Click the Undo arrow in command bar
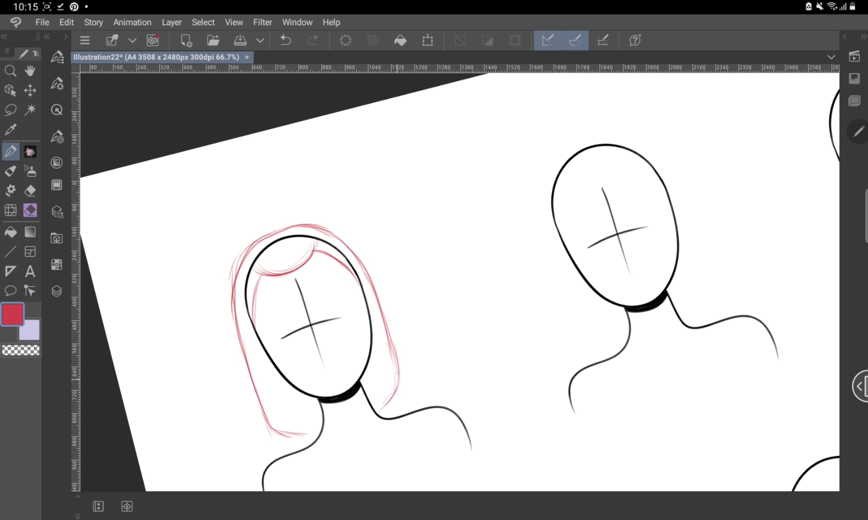 point(286,40)
